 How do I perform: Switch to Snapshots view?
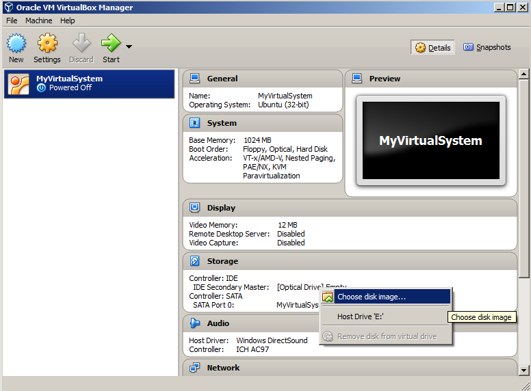point(487,47)
